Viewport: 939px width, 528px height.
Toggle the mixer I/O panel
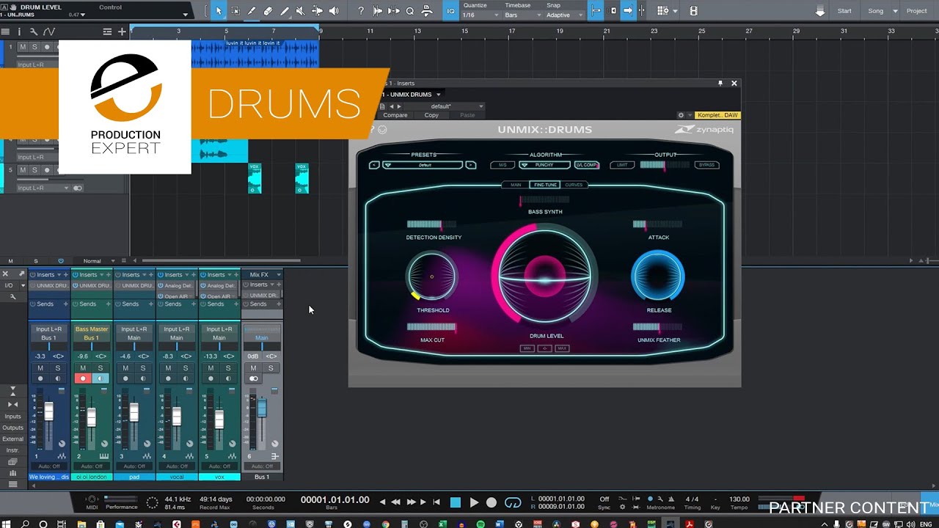pyautogui.click(x=9, y=285)
